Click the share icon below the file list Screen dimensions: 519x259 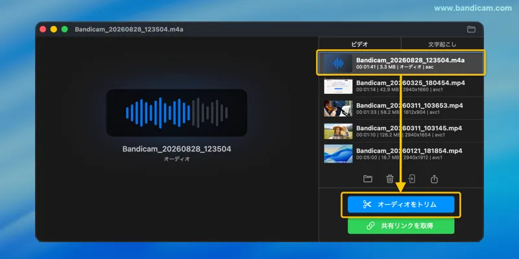pos(434,179)
